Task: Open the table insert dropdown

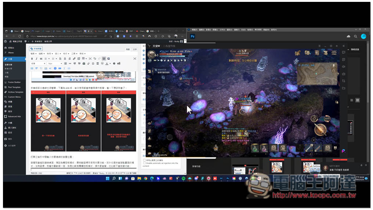Action: pyautogui.click(x=84, y=59)
